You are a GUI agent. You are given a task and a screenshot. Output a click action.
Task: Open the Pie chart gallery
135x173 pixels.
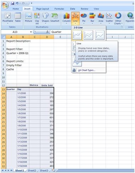[84, 18]
